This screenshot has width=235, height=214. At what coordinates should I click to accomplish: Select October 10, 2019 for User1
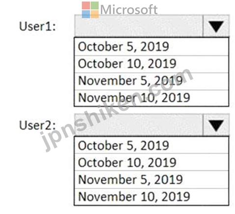coord(151,64)
